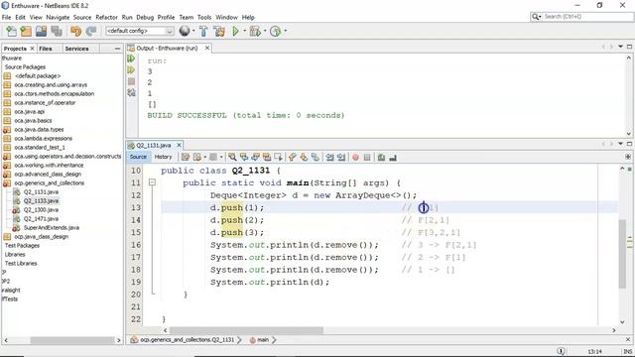Click the Redo arrow icon
The height and width of the screenshot is (357, 635).
pyautogui.click(x=90, y=31)
